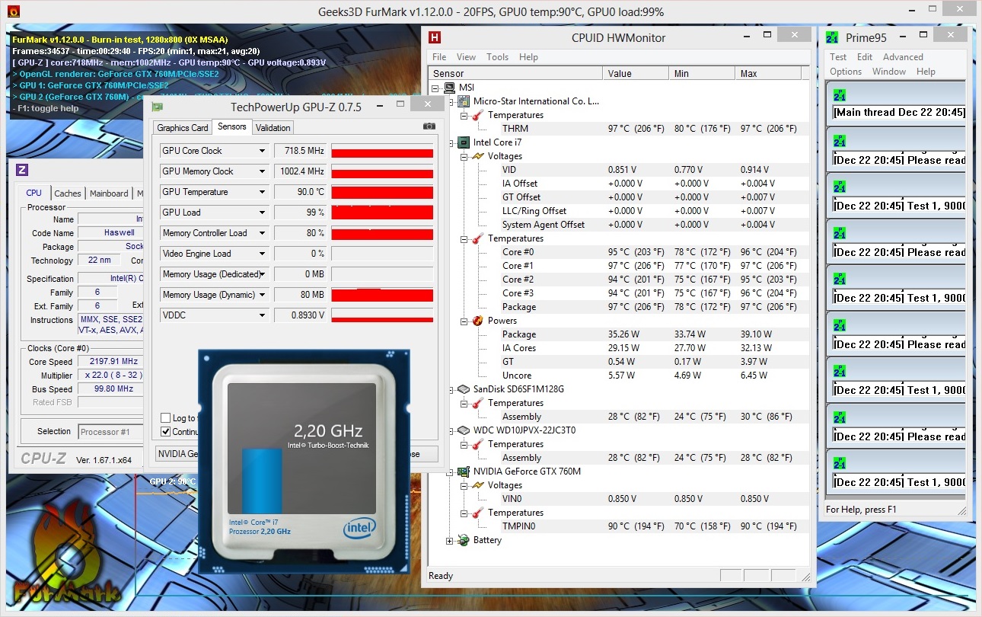Collapse the Powers node in HWMonitor

[464, 321]
